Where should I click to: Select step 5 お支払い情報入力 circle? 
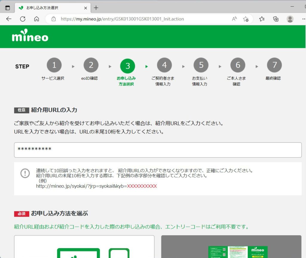coord(201,65)
